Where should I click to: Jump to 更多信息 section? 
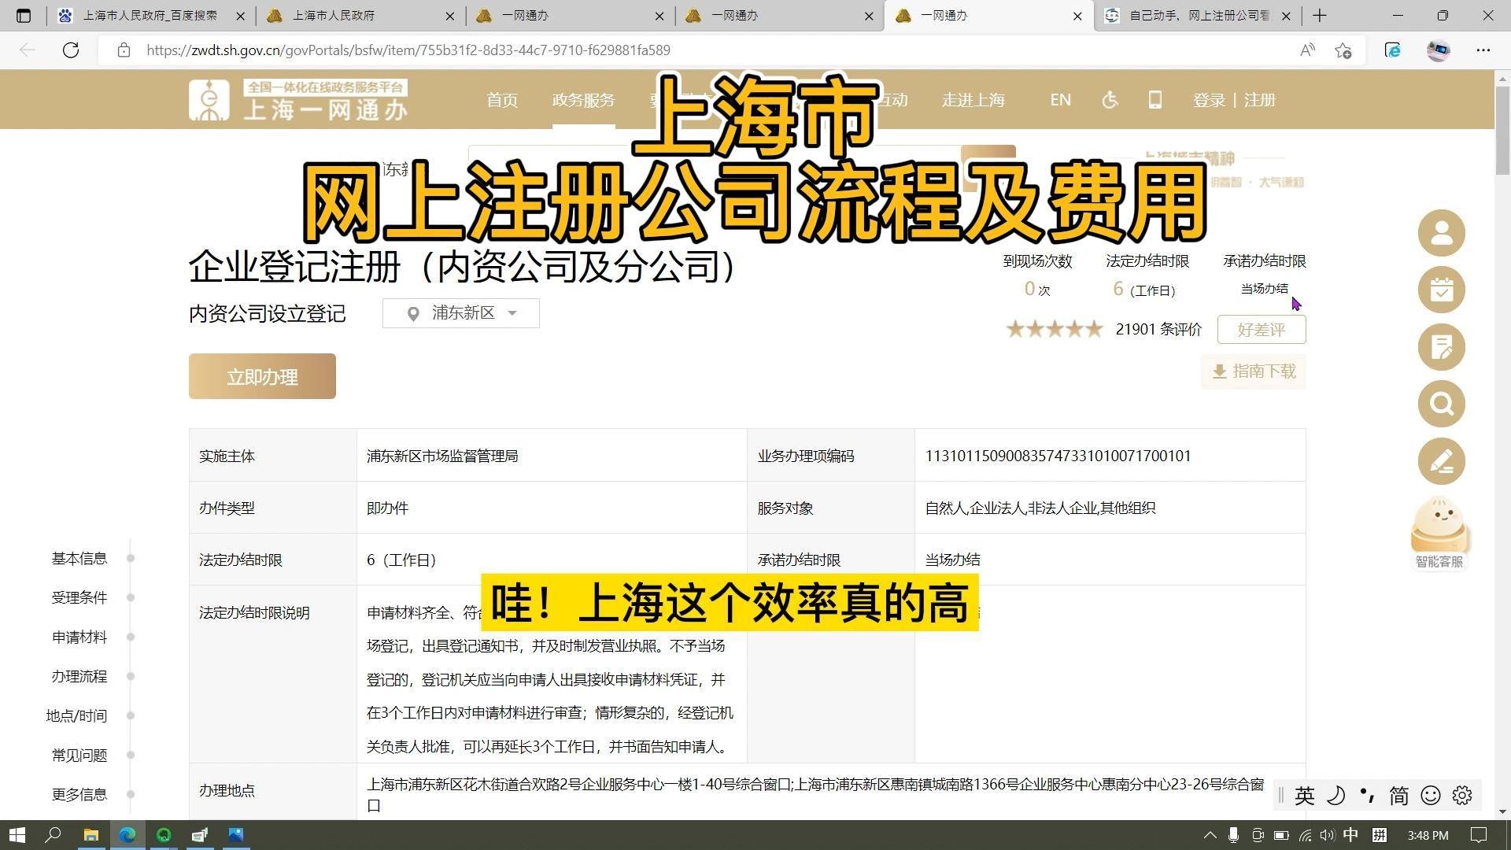(x=79, y=795)
